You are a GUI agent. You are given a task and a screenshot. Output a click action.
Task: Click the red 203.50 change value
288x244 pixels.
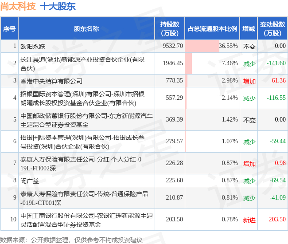[x=277, y=219]
